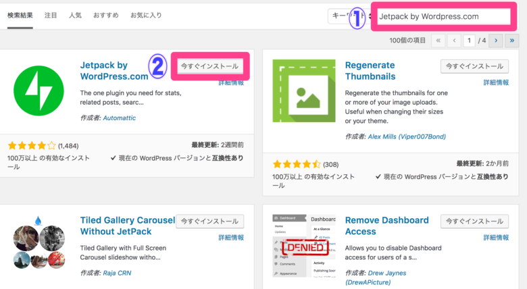
Task: Open the Remove Dashboard Access title link
Action: (x=387, y=226)
